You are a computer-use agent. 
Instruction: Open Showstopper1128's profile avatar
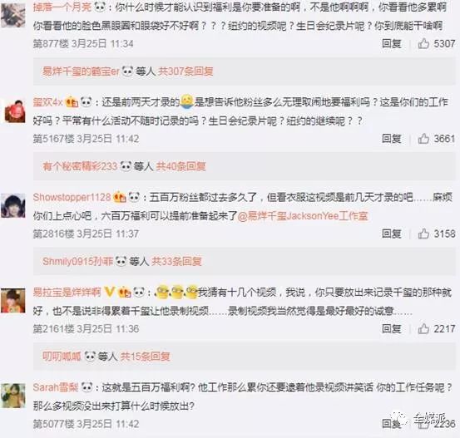[x=13, y=205]
